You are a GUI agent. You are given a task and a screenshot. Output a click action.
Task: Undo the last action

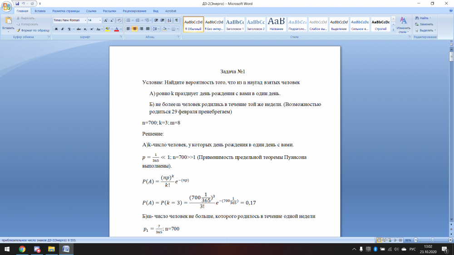[x=24, y=4]
